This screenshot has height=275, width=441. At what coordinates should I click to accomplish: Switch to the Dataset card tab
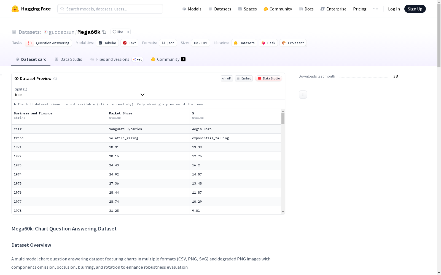tap(31, 59)
